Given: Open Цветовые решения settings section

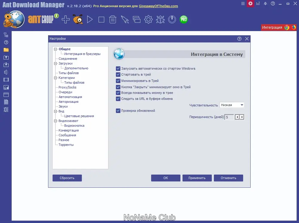Looking at the screenshot, I should coord(79,116).
